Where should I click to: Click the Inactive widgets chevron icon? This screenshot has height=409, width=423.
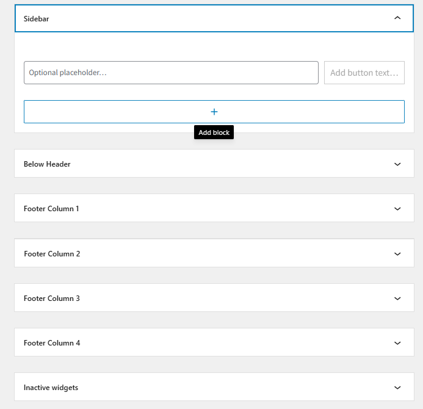(397, 388)
